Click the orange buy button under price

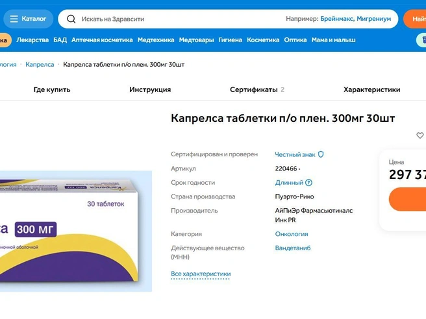[408, 199]
